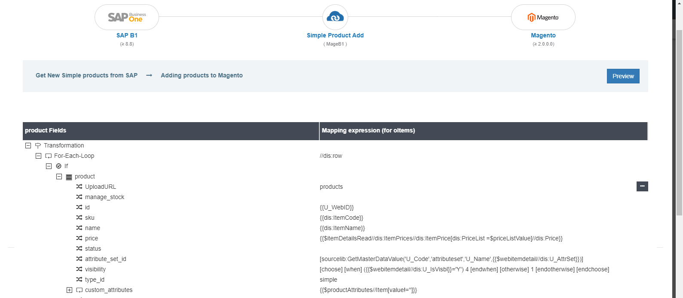Click the If condition checkmark icon
Screen dimensions: 683x298
tap(58, 166)
